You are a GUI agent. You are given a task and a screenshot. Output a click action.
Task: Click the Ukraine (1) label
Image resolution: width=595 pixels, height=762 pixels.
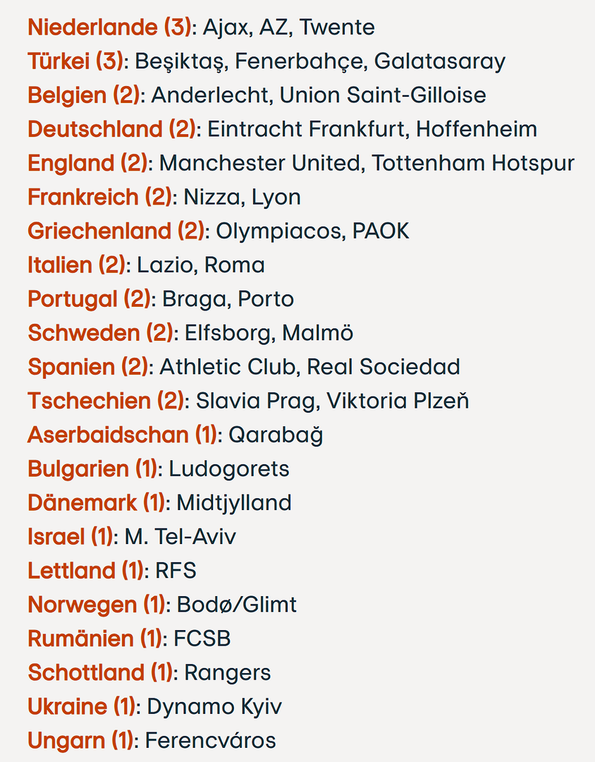pyautogui.click(x=81, y=706)
